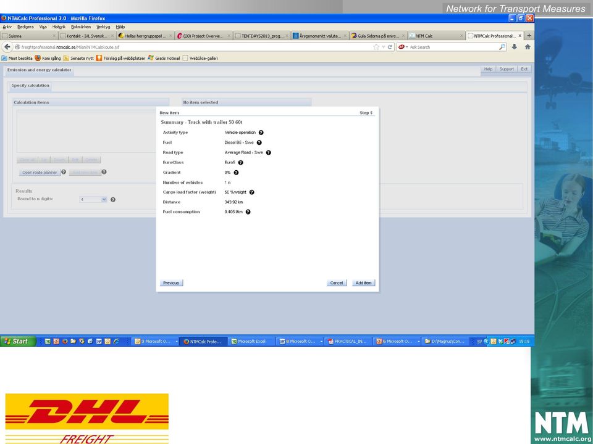
Task: Open the Redigera menu
Action: tap(25, 27)
